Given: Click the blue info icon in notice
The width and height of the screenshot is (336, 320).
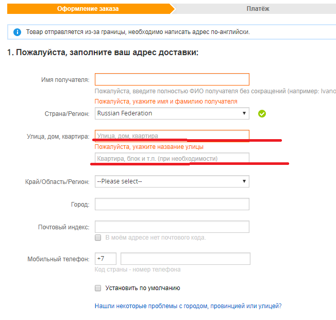Looking at the screenshot, I should coord(17,32).
